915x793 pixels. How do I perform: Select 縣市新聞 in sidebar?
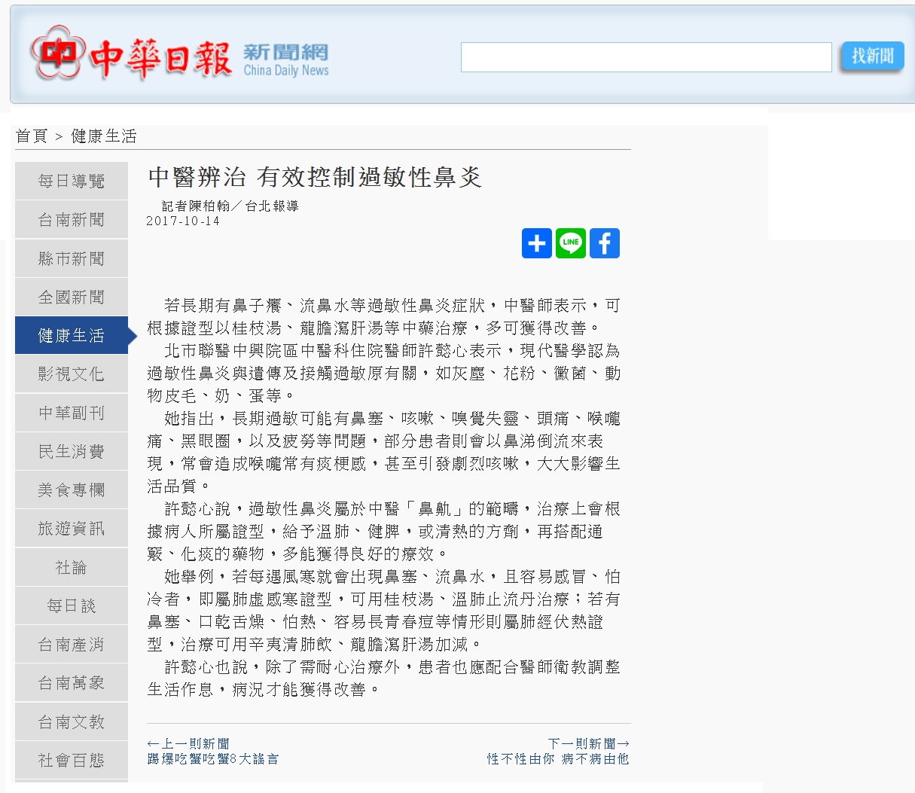[72, 259]
